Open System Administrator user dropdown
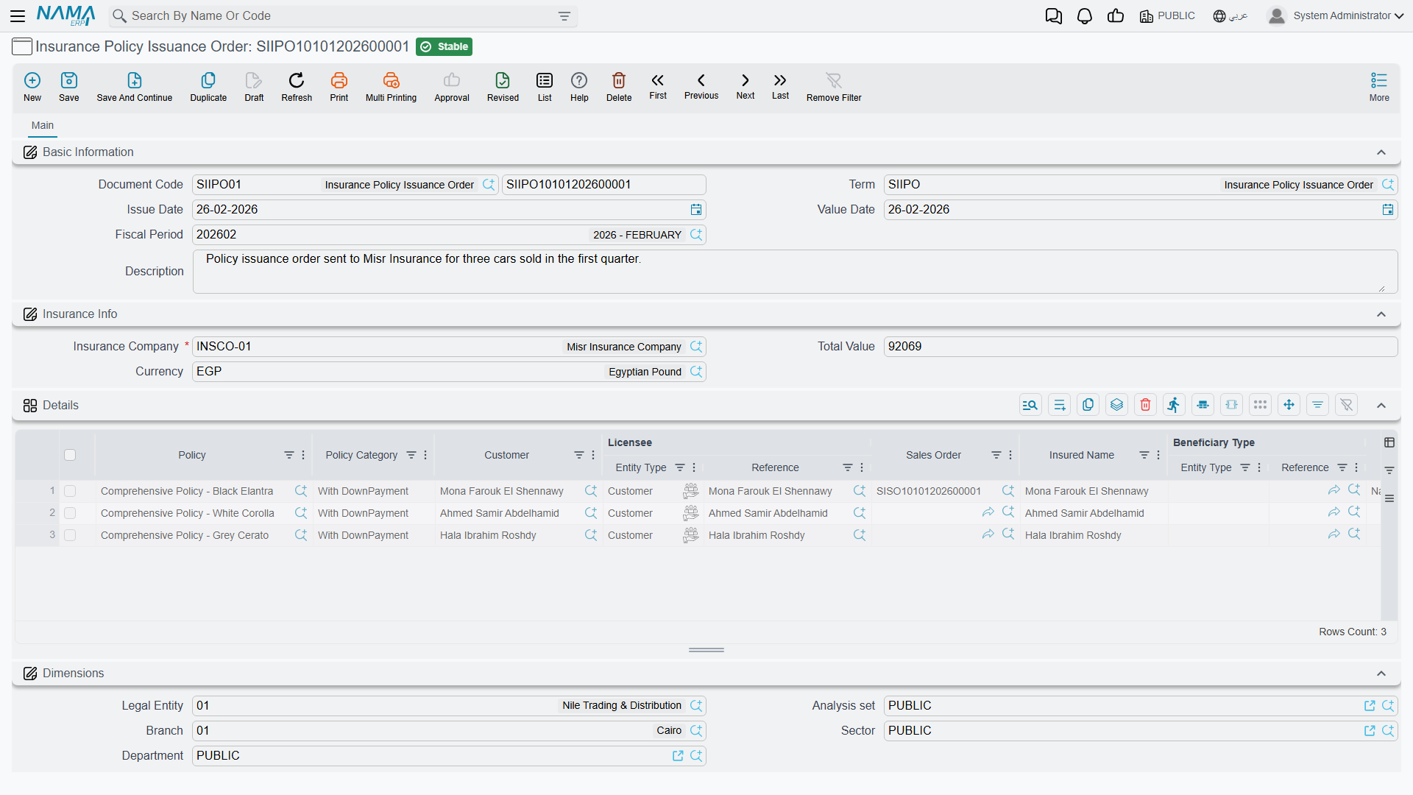 (1336, 15)
